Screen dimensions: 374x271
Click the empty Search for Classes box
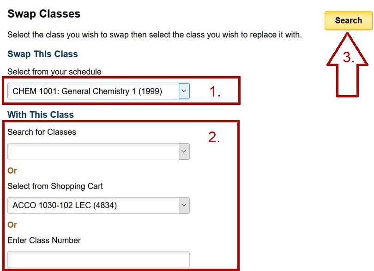pyautogui.click(x=92, y=151)
